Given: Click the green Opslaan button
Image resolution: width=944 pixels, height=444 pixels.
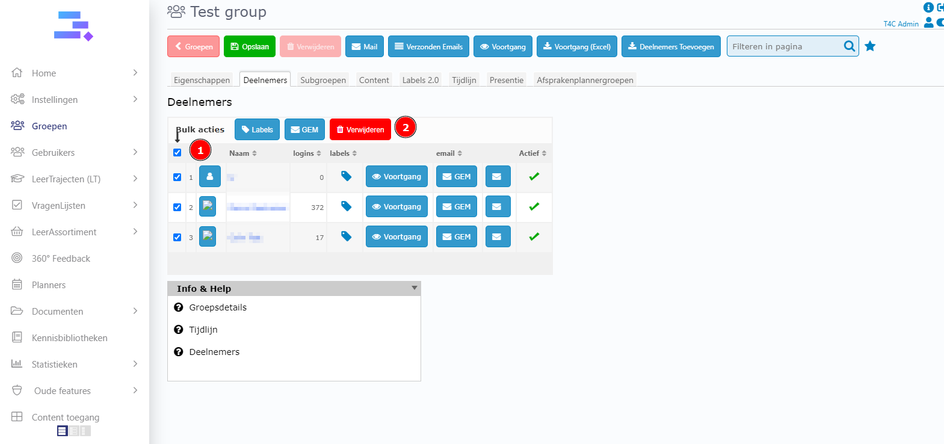Looking at the screenshot, I should click(250, 46).
